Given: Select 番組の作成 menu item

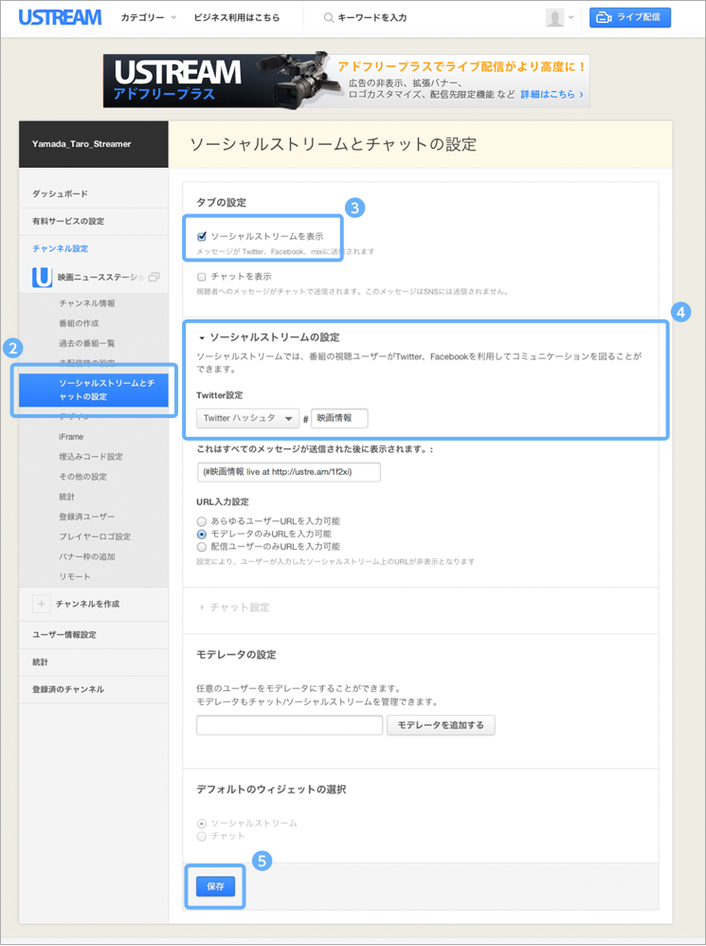Looking at the screenshot, I should point(79,323).
